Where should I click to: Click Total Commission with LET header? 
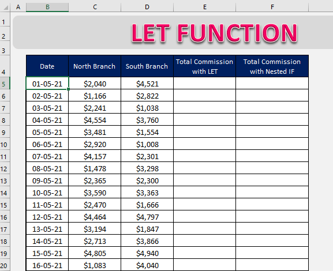204,66
